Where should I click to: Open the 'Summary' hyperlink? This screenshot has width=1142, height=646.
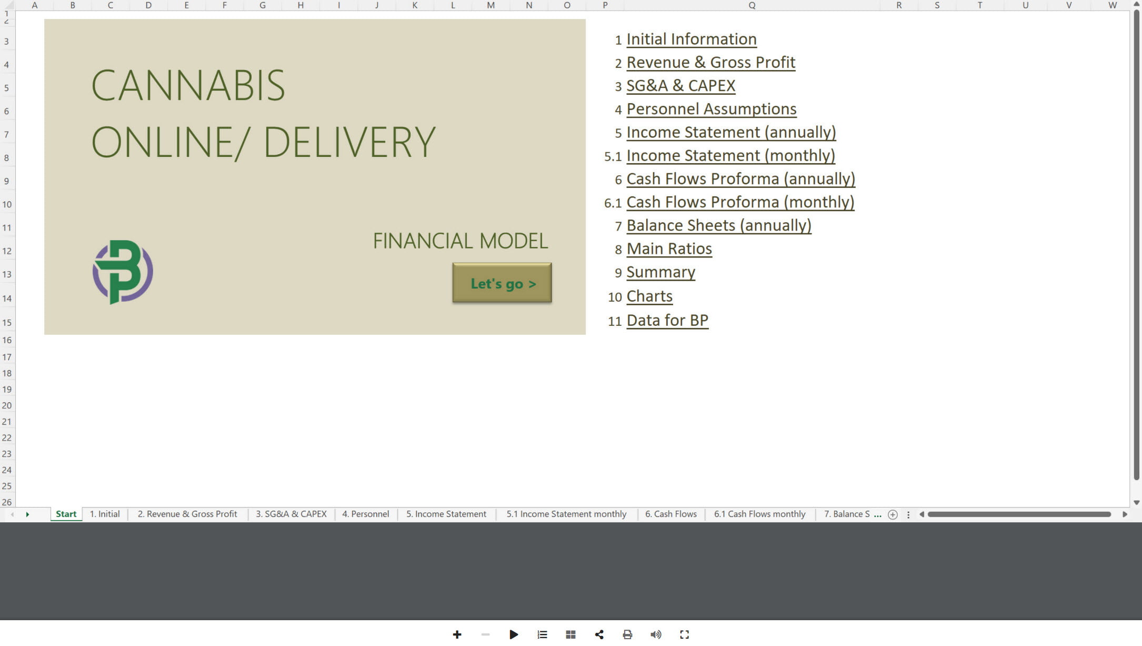pyautogui.click(x=660, y=272)
